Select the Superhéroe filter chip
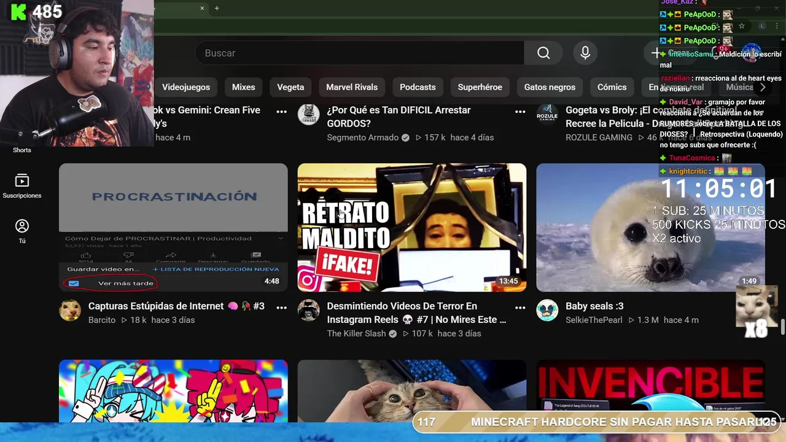Screen dimensions: 786x442 point(480,87)
